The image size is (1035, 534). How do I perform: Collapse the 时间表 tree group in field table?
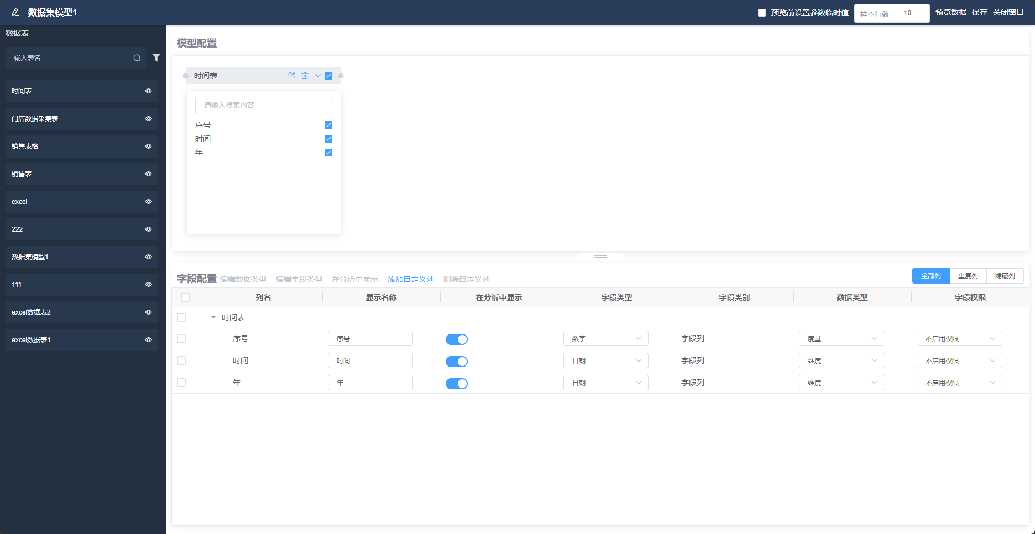pyautogui.click(x=213, y=317)
